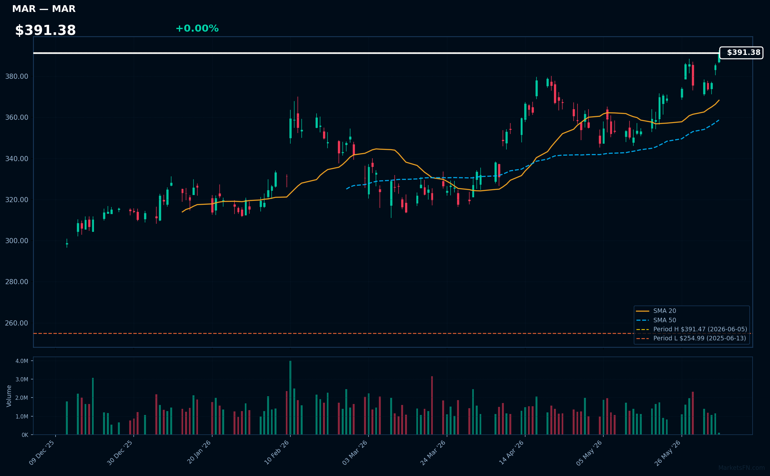This screenshot has width=770, height=476.
Task: Click the 2.0M volume axis label
Action: (22, 398)
